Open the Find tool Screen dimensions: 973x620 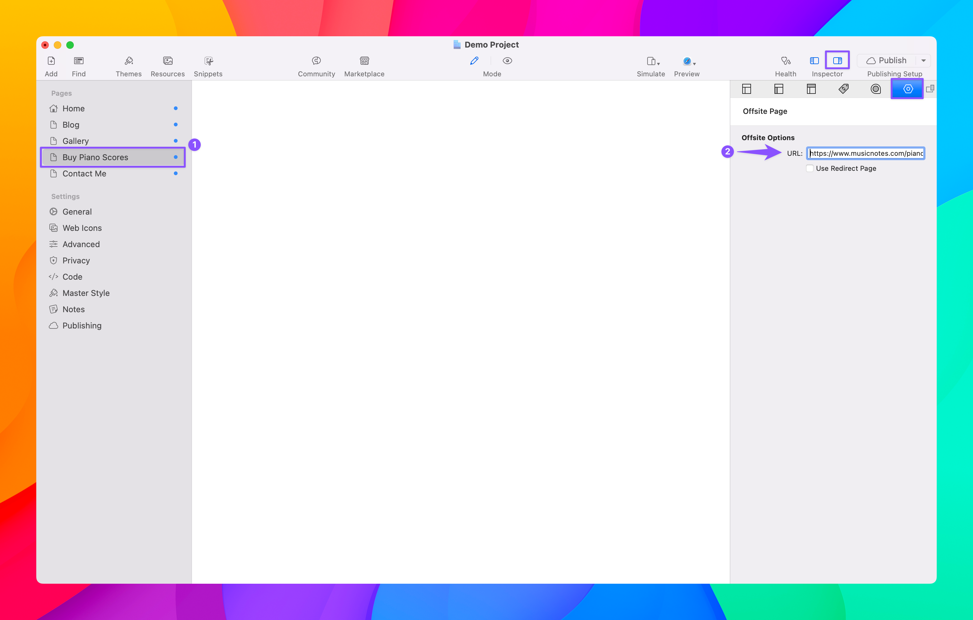pyautogui.click(x=78, y=61)
